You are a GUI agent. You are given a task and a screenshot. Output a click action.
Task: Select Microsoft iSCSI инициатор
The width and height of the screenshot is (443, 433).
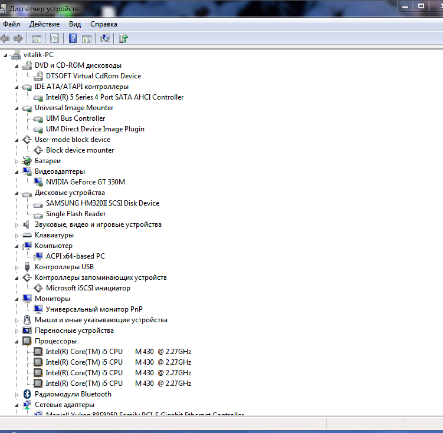click(x=88, y=288)
